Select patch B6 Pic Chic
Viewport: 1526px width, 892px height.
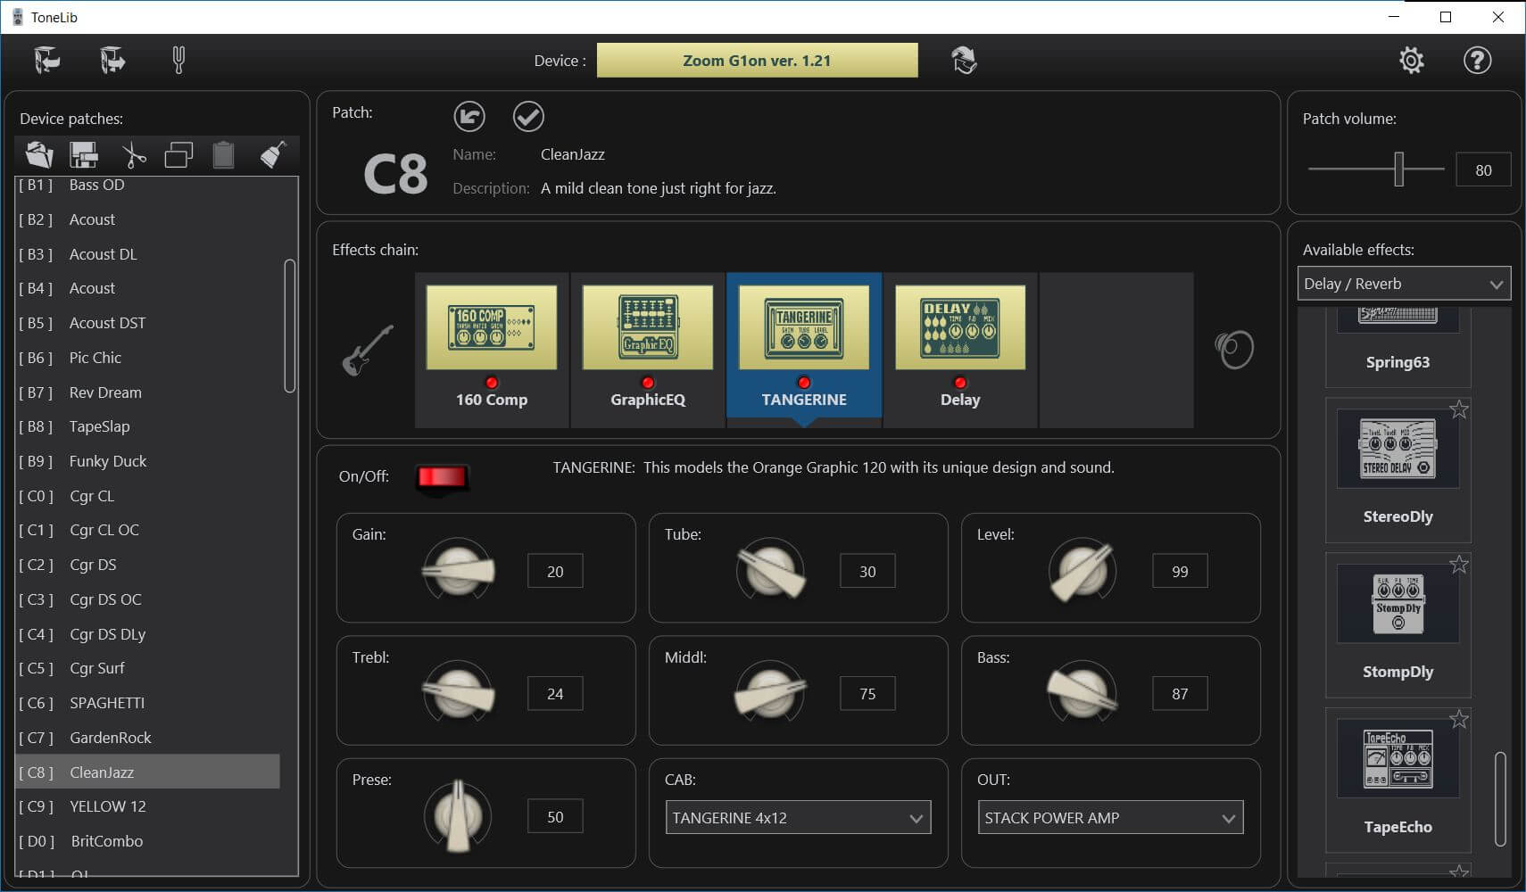pos(148,358)
